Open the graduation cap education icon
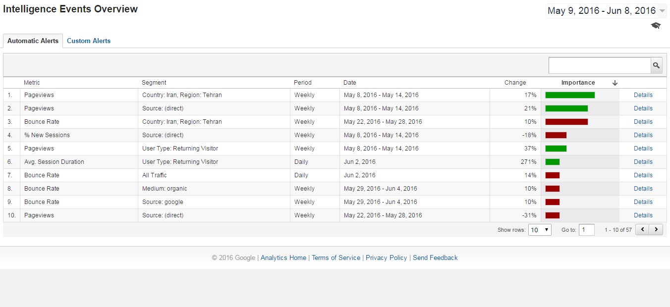This screenshot has height=307, width=670. (x=656, y=26)
